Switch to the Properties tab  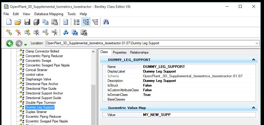point(120,52)
